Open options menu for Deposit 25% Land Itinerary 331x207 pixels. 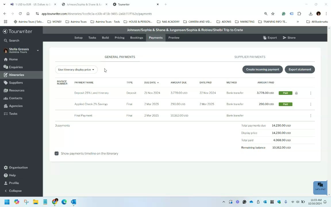(311, 93)
